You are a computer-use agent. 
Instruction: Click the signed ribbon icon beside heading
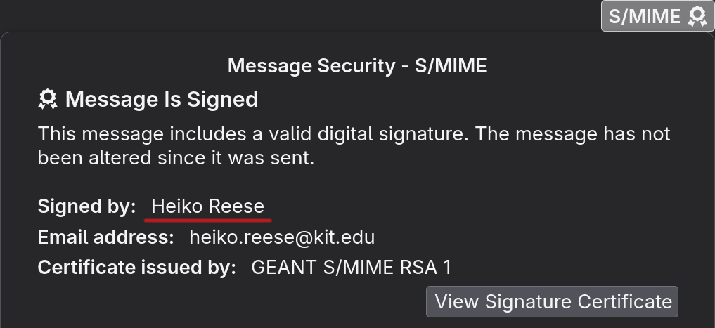click(x=47, y=99)
